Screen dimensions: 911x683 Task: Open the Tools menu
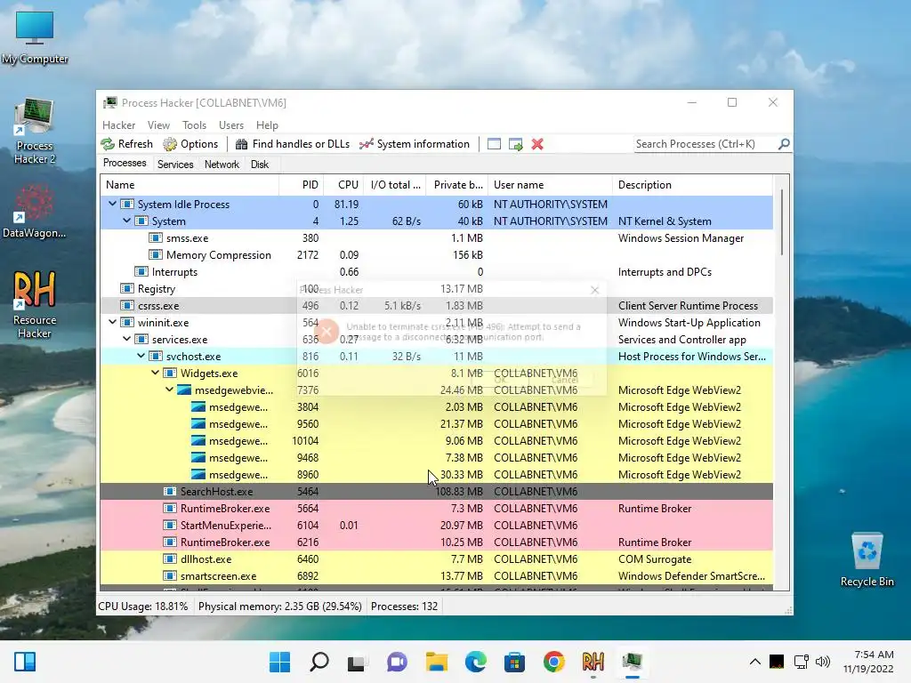point(194,125)
